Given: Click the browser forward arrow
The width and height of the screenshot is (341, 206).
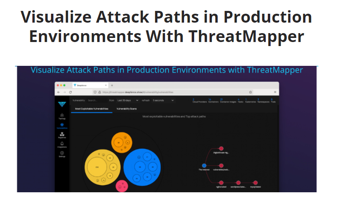Looking at the screenshot, I should (x=64, y=92).
